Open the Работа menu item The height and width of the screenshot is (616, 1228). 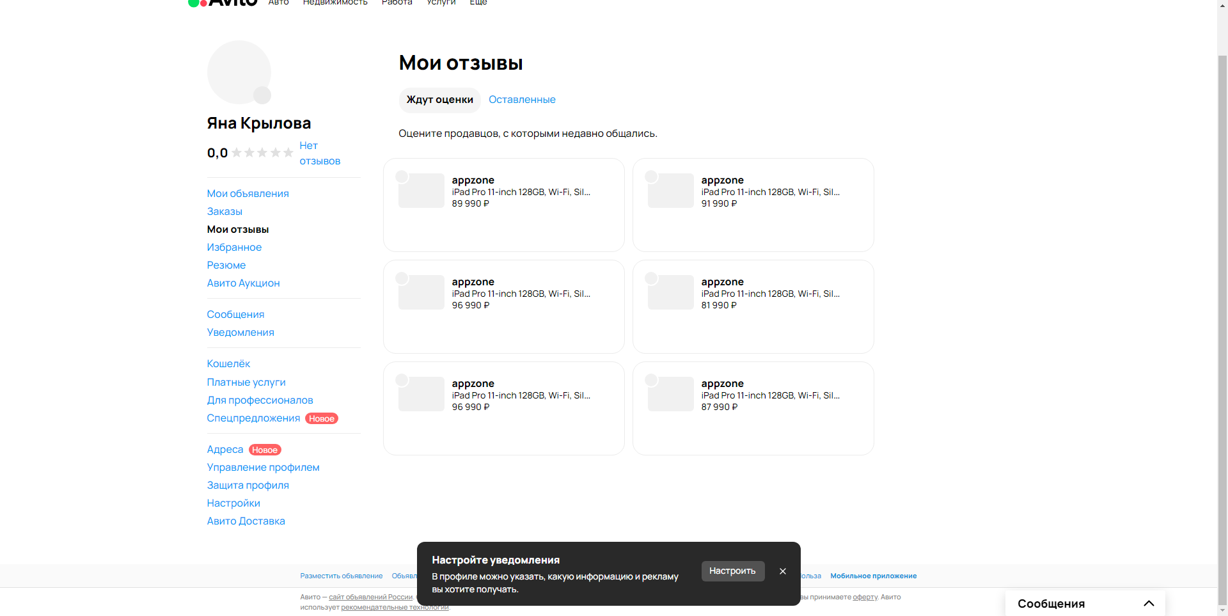click(397, 3)
